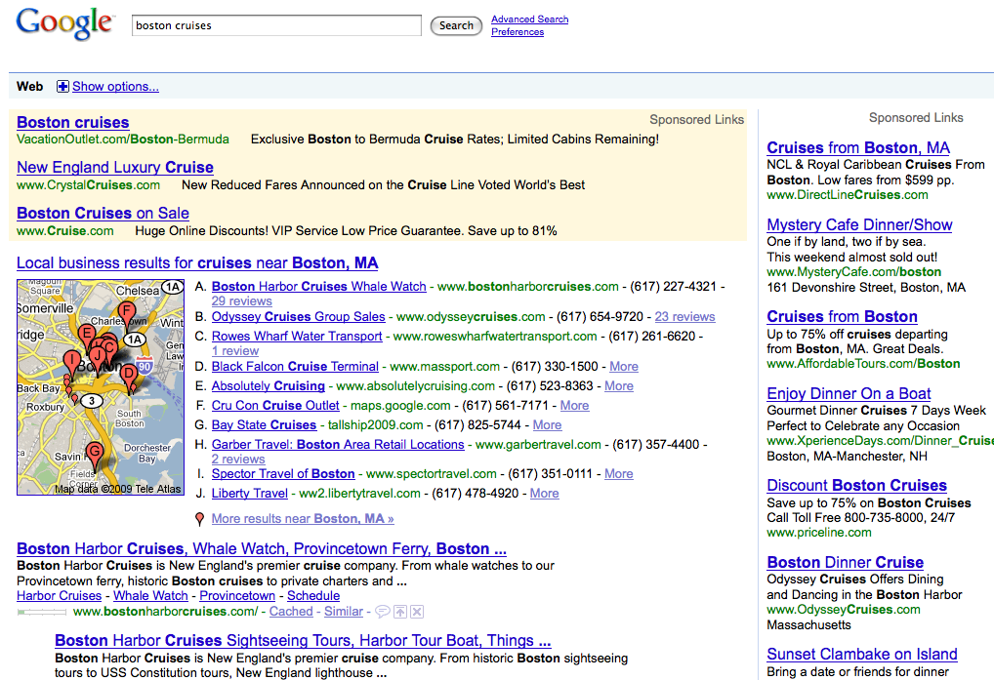The image size is (994, 680).
Task: Open Harbor Cruises sitelink
Action: [59, 596]
